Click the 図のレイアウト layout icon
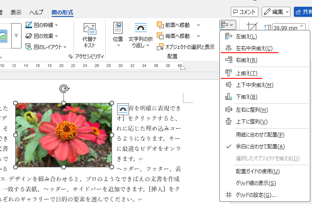The width and height of the screenshot is (312, 204). pos(29,47)
